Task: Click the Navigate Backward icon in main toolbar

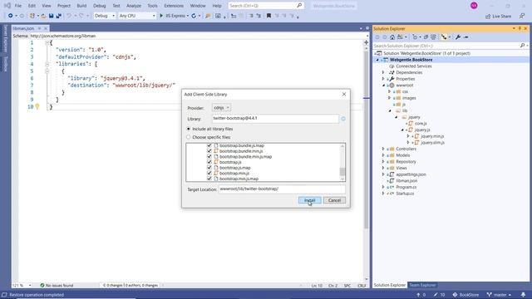Action: pos(11,16)
